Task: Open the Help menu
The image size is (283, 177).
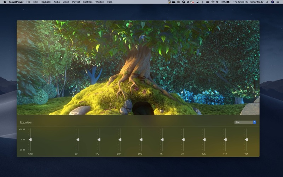Action: click(110, 2)
